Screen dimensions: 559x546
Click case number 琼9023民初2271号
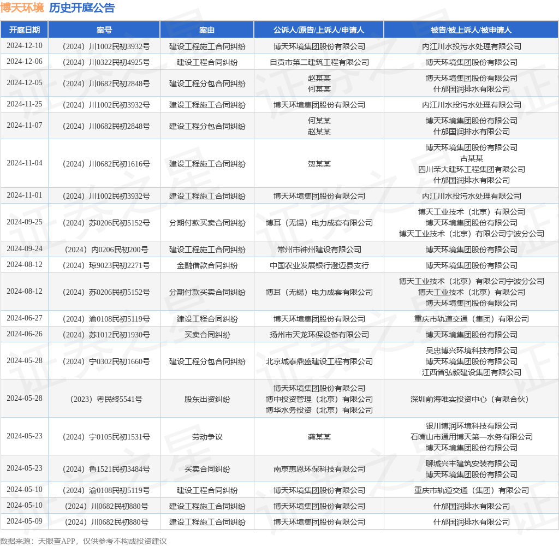106,265
